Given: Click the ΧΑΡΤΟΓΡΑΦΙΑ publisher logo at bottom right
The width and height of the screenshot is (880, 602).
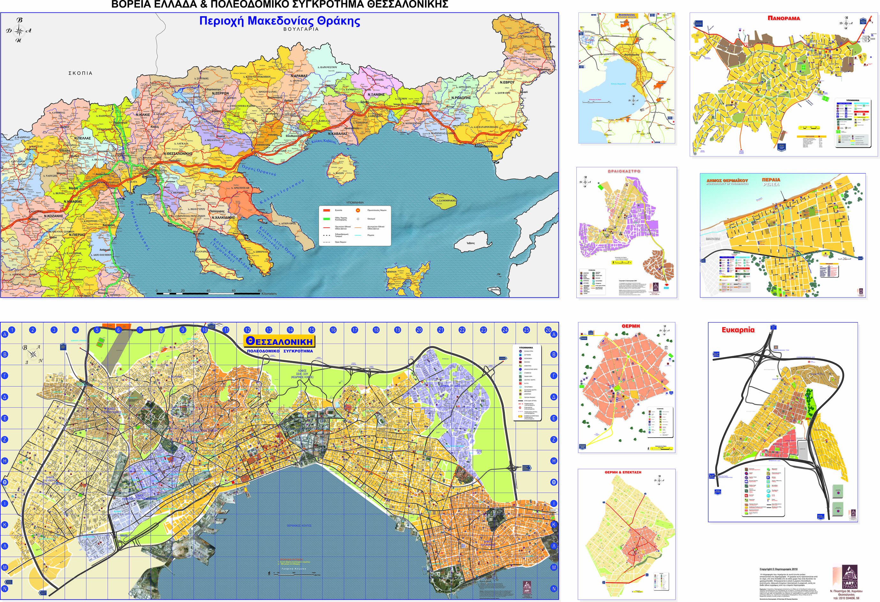Looking at the screenshot, I should click(x=850, y=577).
